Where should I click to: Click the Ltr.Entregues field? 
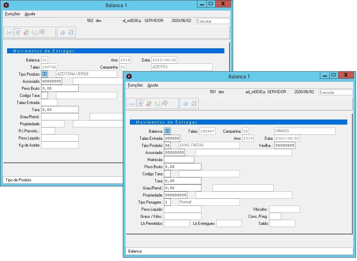point(229,224)
